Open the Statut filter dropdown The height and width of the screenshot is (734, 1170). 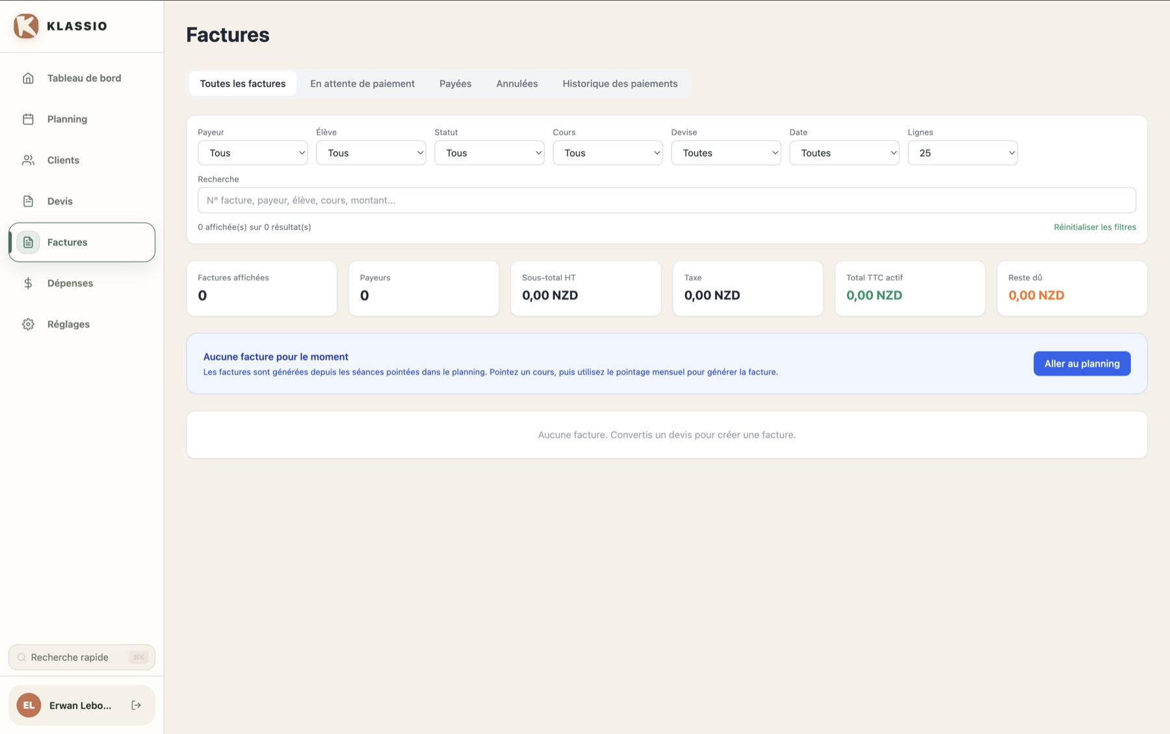click(x=489, y=153)
